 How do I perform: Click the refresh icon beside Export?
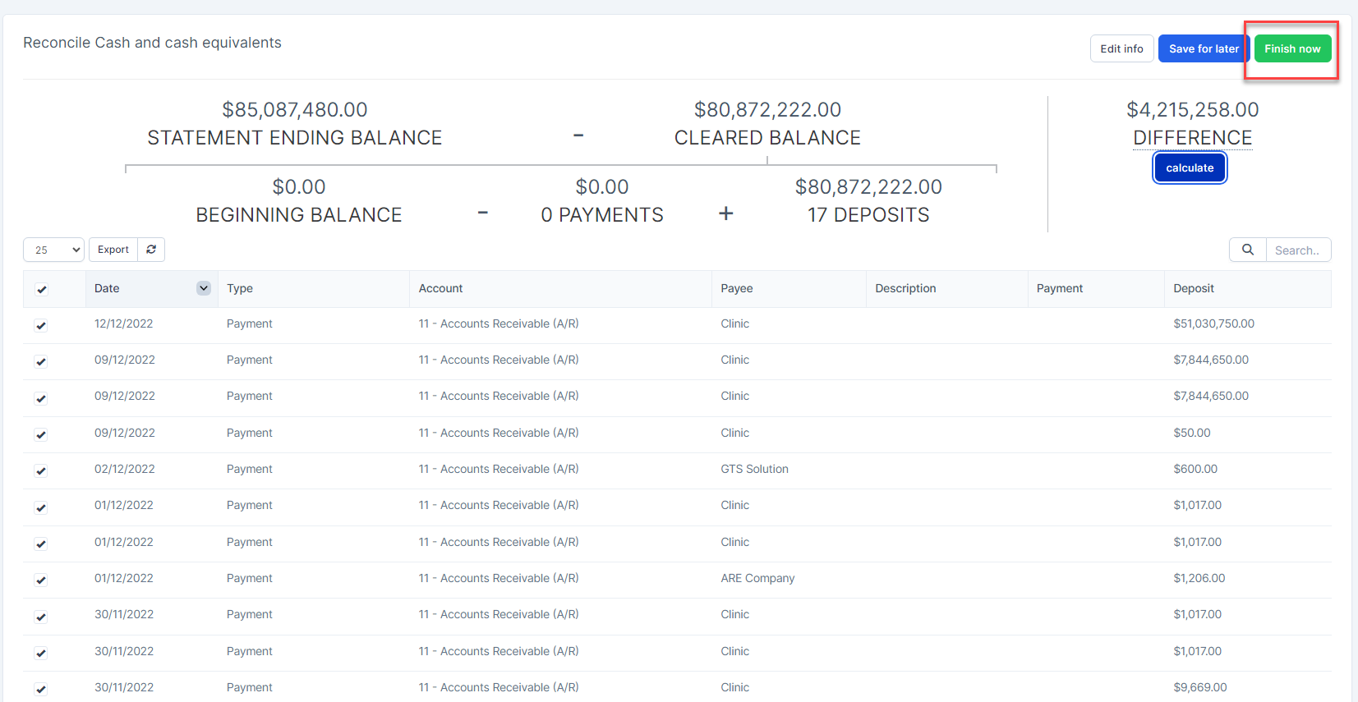151,250
